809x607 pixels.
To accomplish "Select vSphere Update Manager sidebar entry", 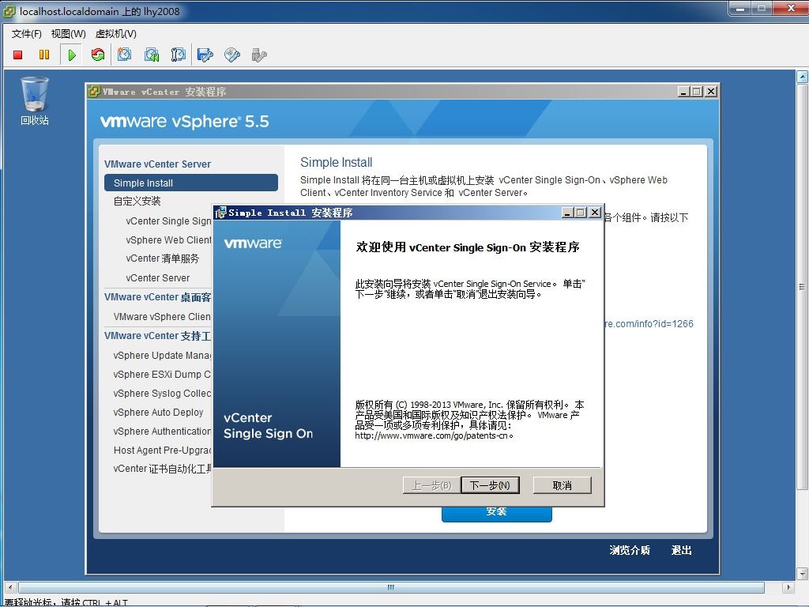I will pos(162,355).
